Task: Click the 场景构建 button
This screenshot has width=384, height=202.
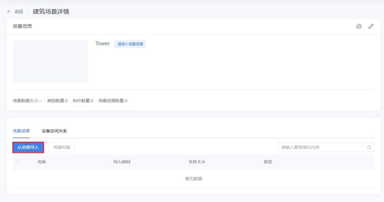Action: click(61, 148)
